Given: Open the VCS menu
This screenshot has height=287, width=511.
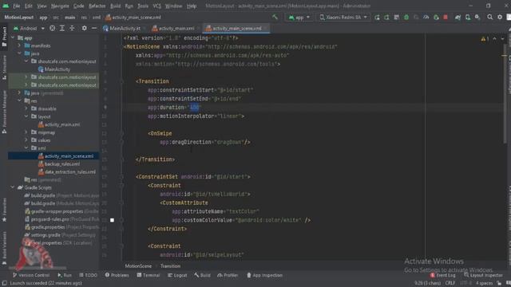Looking at the screenshot, I should 156,6.
